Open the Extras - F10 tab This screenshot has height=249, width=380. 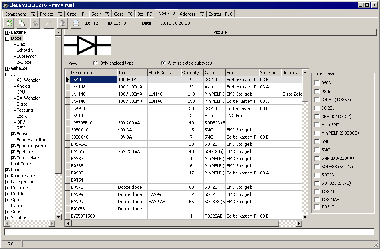coord(221,14)
